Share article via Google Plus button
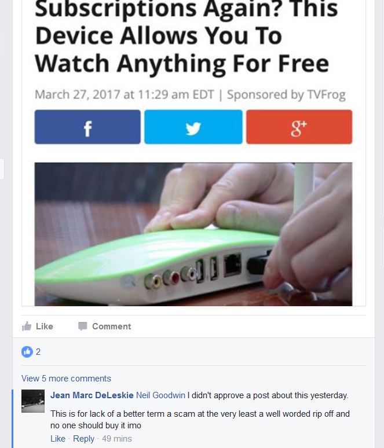This screenshot has width=384, height=448. [x=299, y=127]
